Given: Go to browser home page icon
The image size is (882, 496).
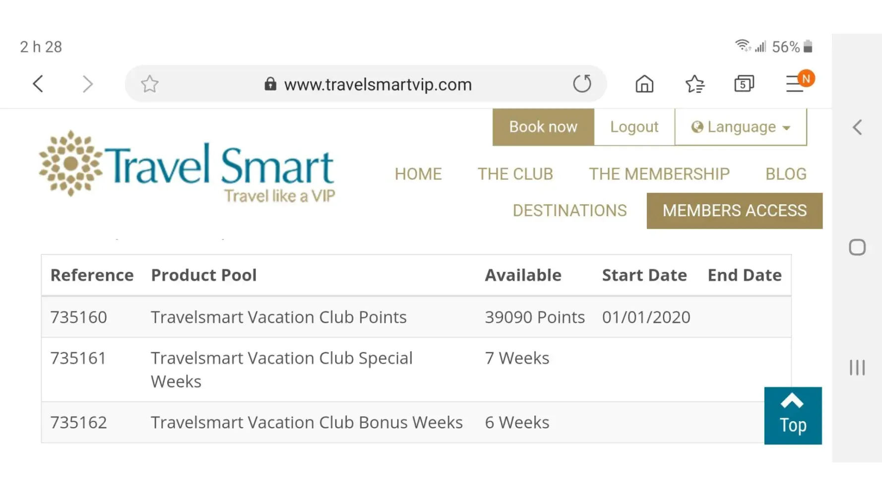Looking at the screenshot, I should click(x=644, y=84).
